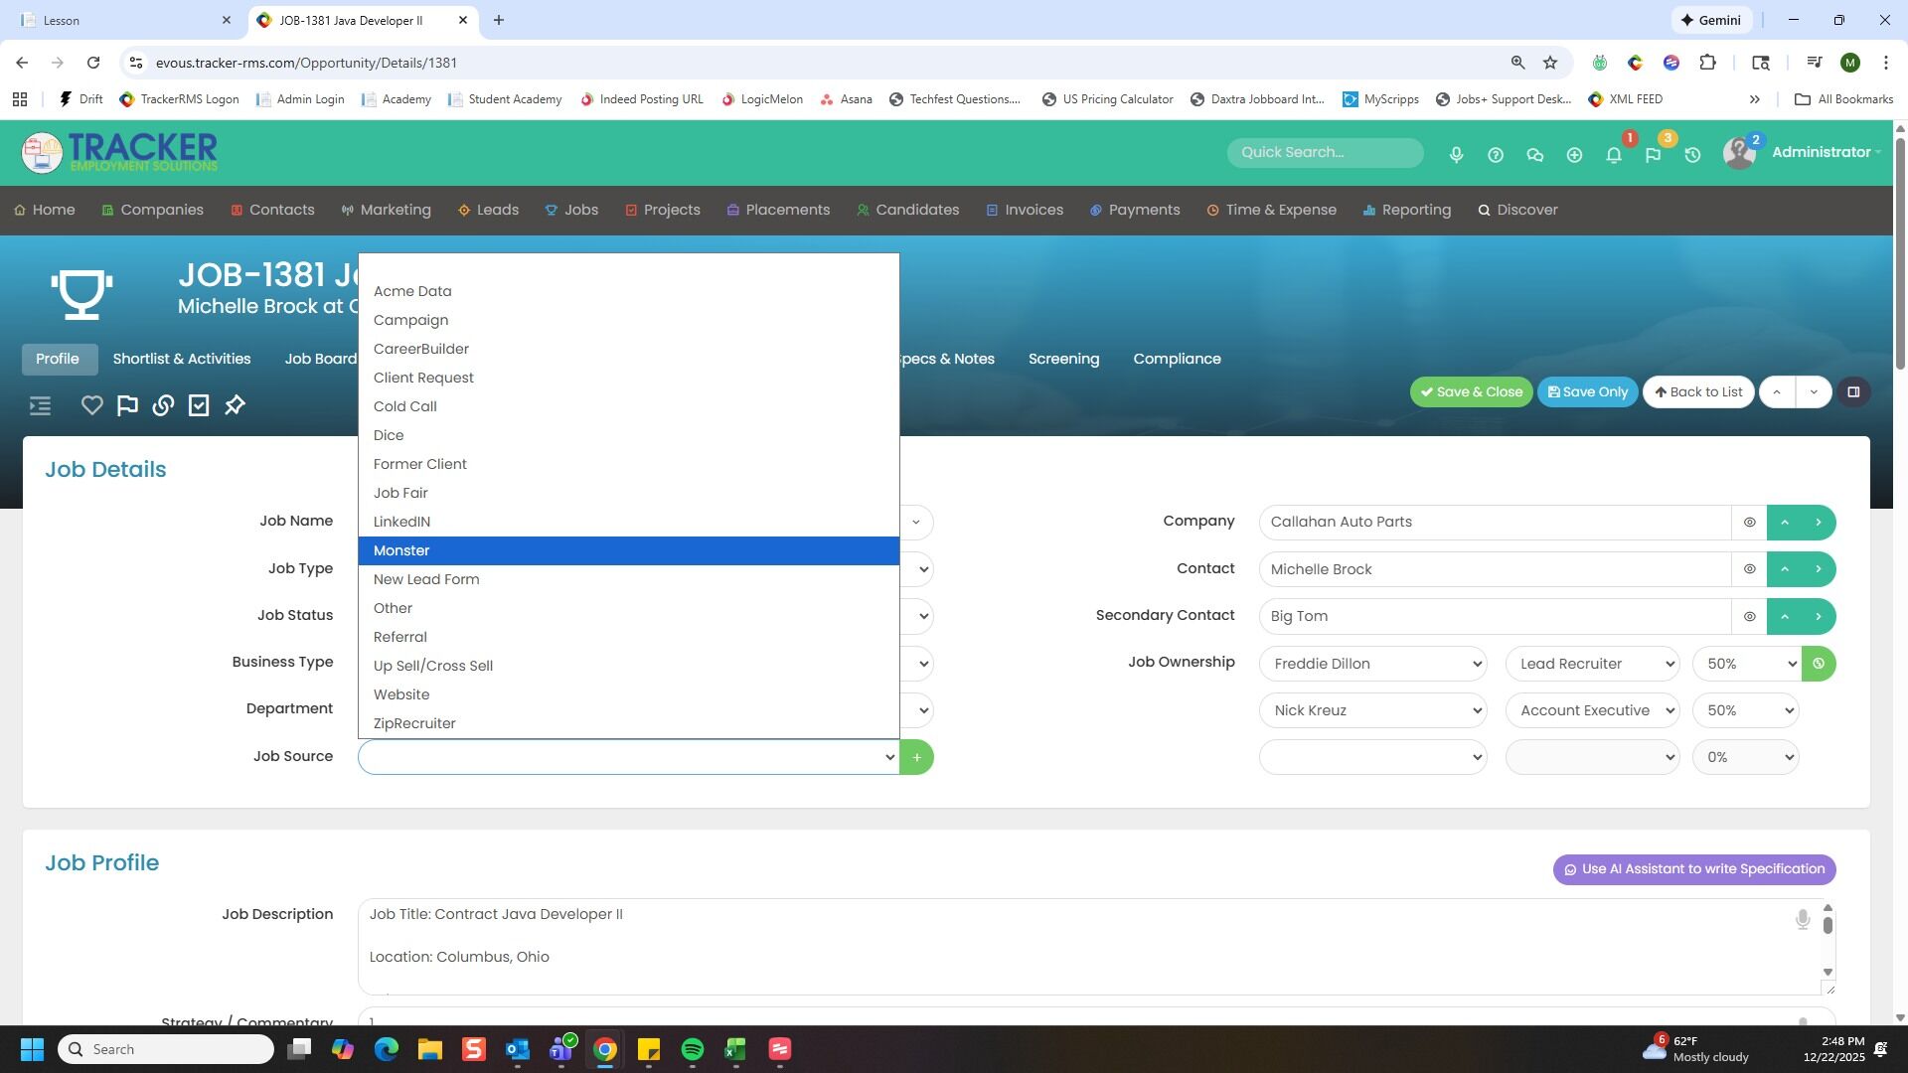View Contact Michelle Brock with eye icon
The width and height of the screenshot is (1908, 1073).
tap(1749, 569)
